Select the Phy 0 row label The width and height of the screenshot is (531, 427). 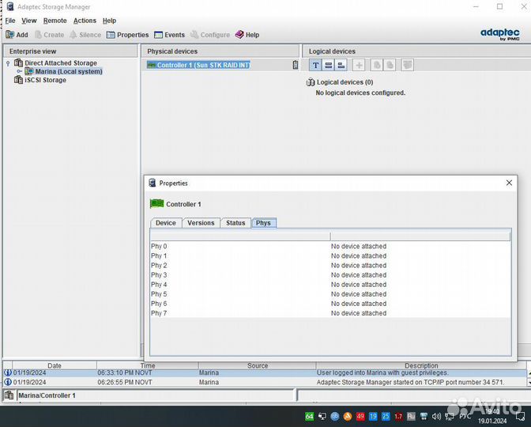159,247
